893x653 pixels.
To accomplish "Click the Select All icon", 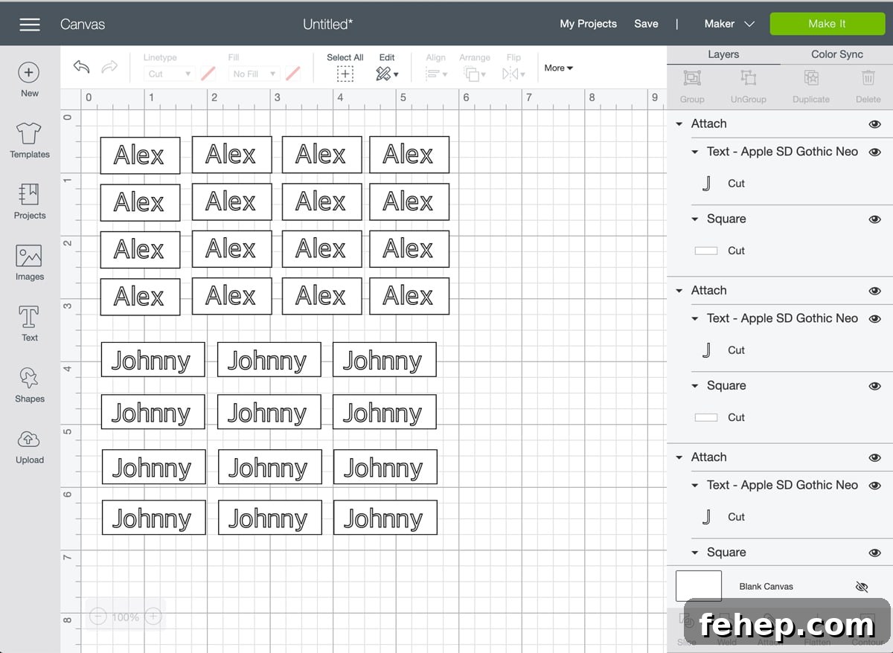I will pyautogui.click(x=345, y=74).
